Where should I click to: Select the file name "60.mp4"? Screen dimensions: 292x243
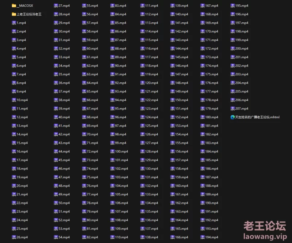(x=92, y=49)
